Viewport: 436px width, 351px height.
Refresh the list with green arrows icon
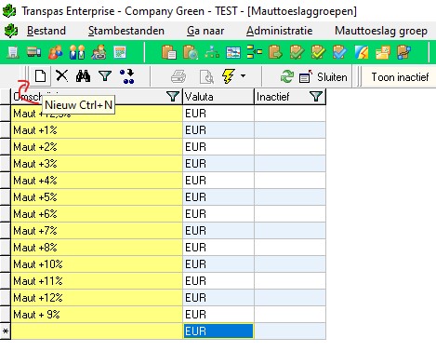[287, 76]
